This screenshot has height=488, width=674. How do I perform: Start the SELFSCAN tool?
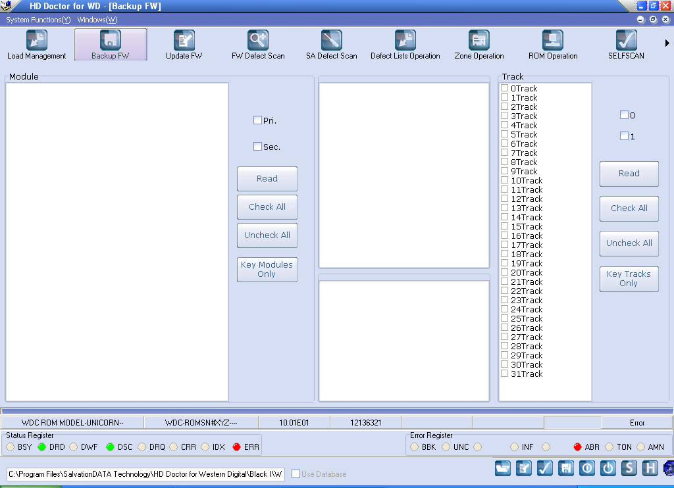click(627, 45)
